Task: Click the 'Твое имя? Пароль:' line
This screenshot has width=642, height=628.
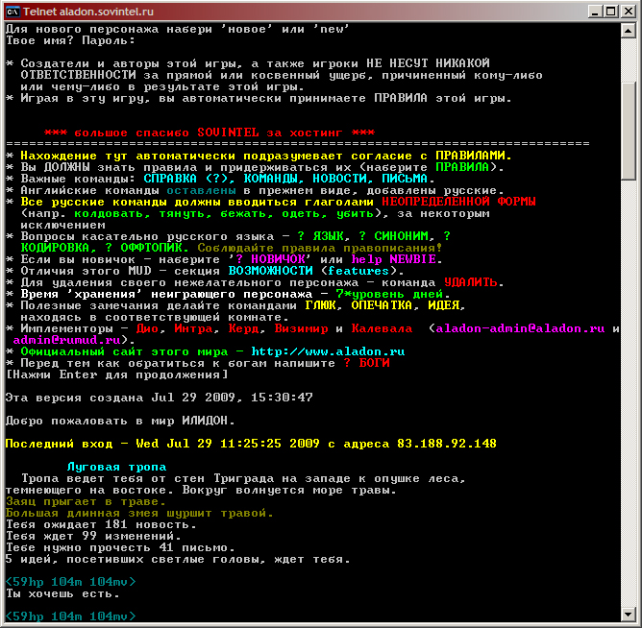Action: (70, 40)
